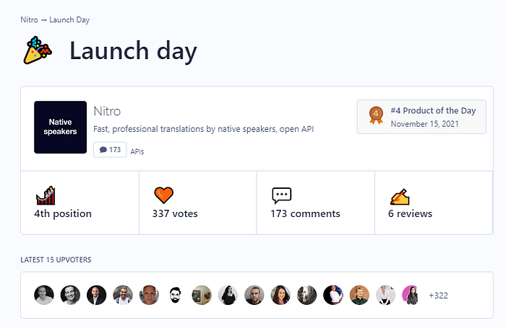Click the writing hand reviews icon
Screen dimensions: 506x328
coord(400,197)
